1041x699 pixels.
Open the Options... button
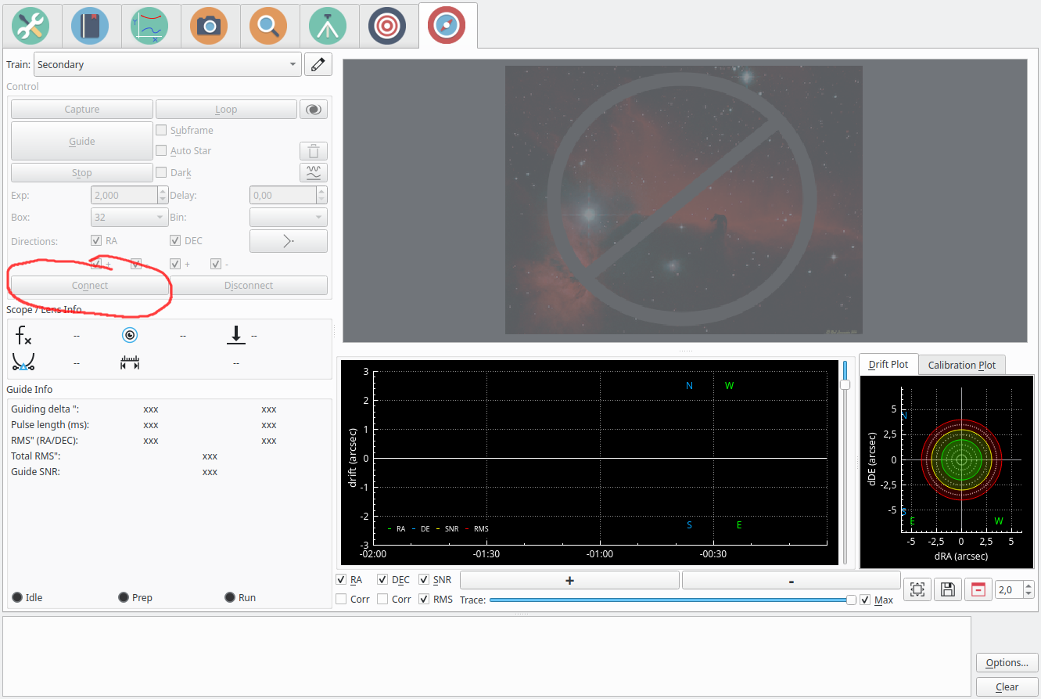point(1007,663)
